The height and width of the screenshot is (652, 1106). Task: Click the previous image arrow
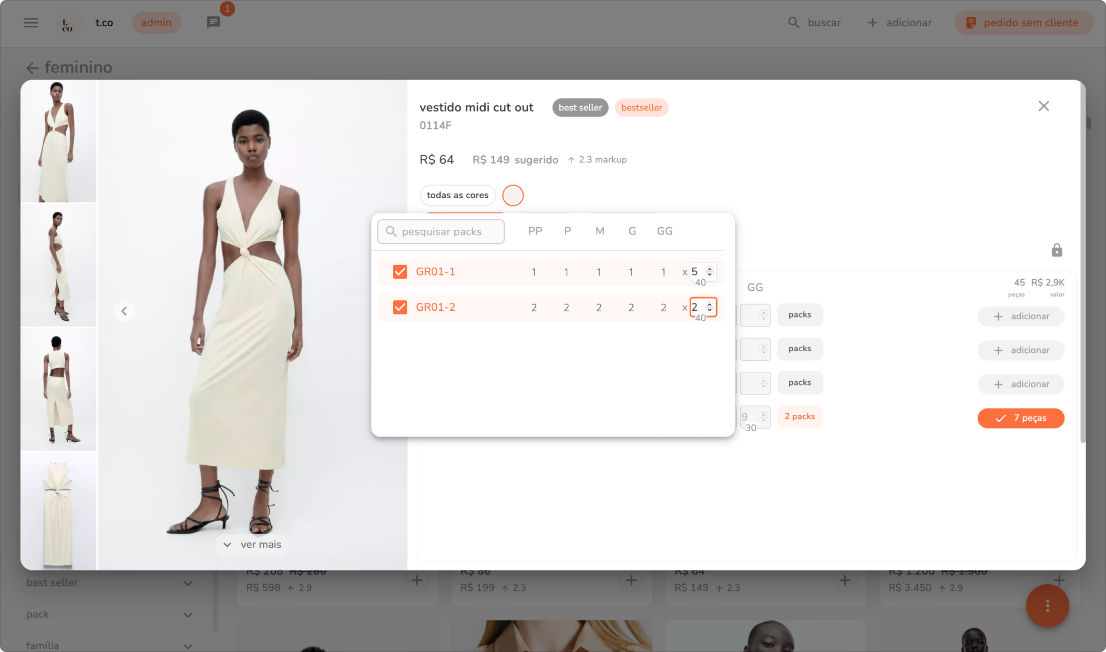click(124, 311)
